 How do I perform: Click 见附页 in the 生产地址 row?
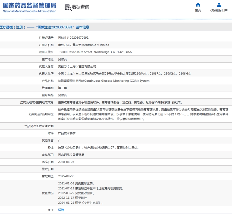(62, 59)
